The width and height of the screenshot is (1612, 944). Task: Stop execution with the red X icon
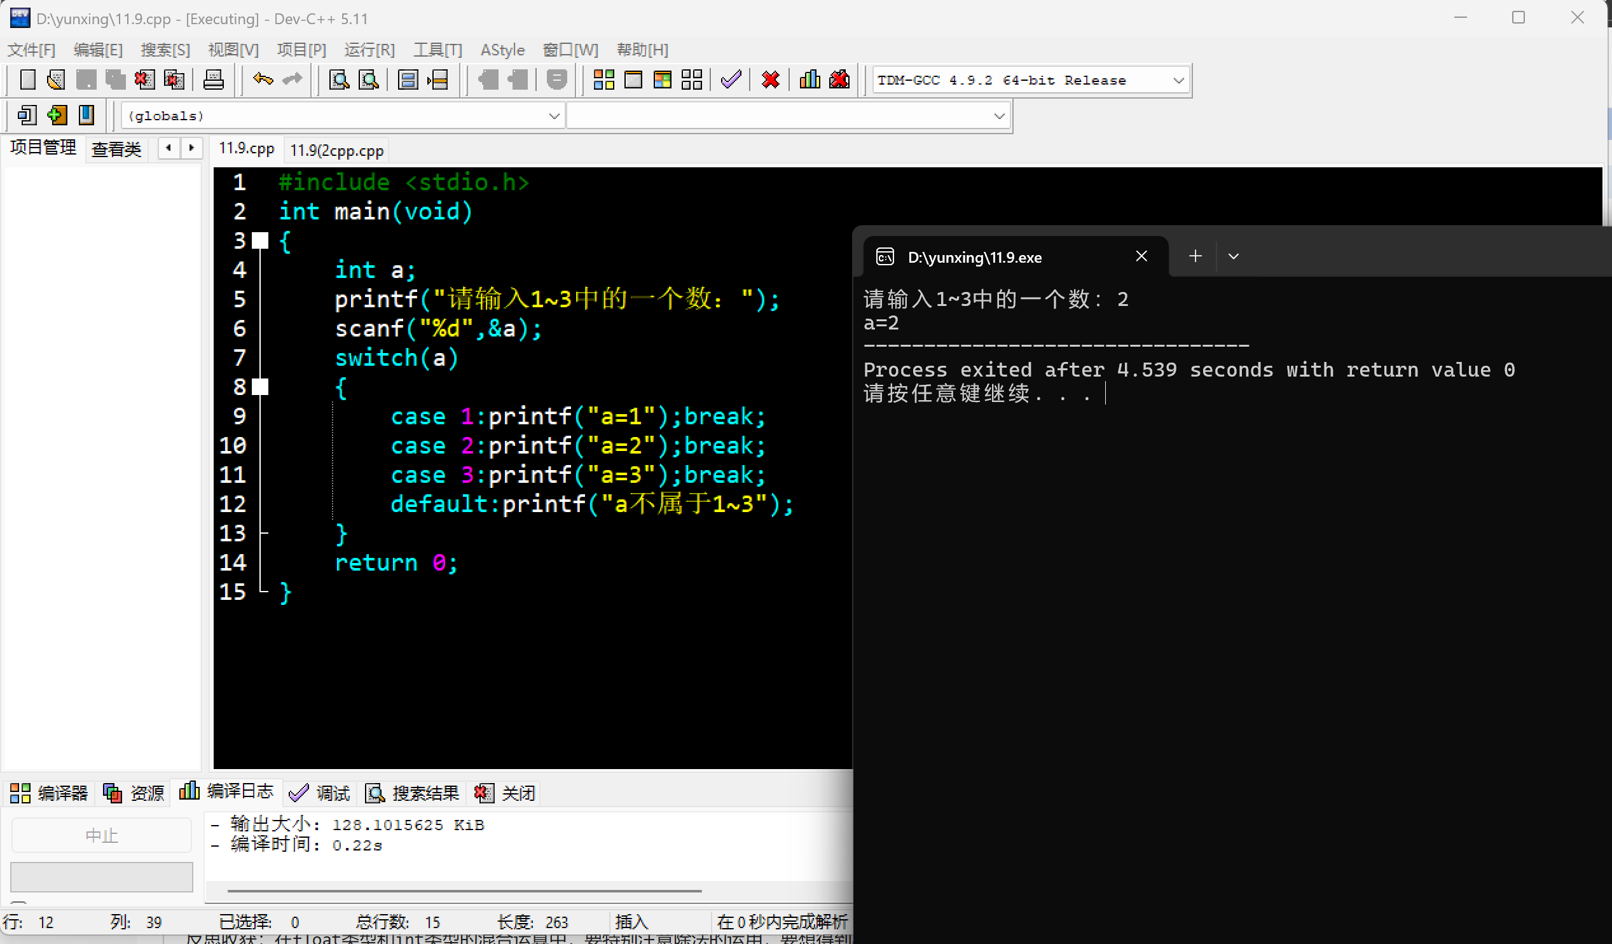[x=771, y=80]
